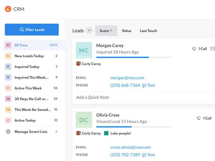Open the Score sort dropdown
The height and width of the screenshot is (161, 215).
pos(106,31)
